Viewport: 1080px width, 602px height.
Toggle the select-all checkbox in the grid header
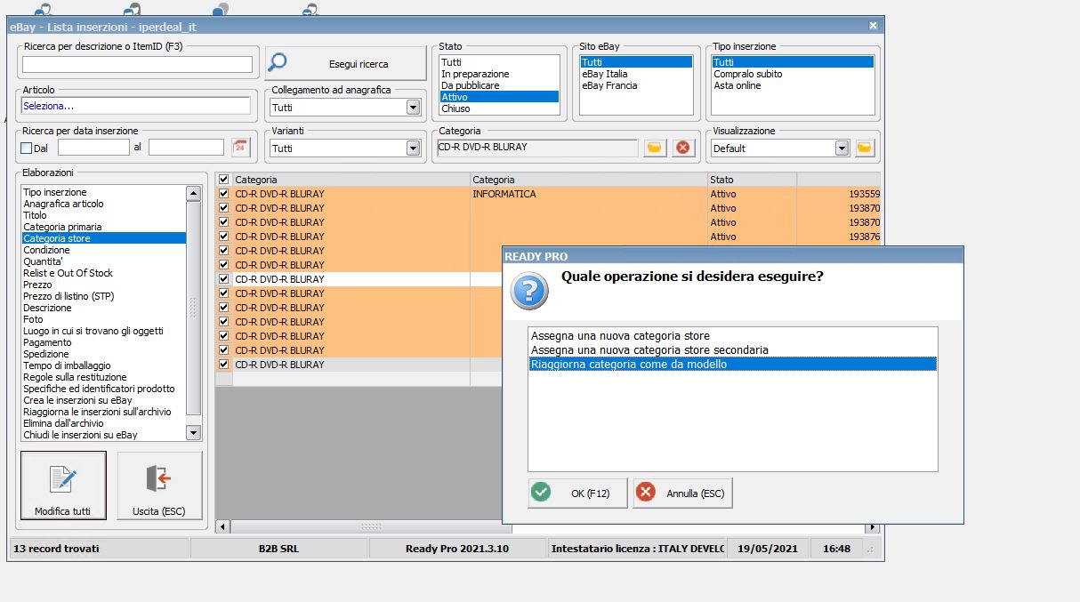(x=224, y=180)
